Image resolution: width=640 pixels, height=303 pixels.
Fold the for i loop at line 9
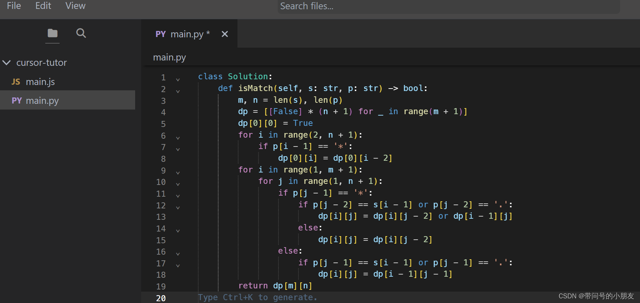pyautogui.click(x=178, y=173)
